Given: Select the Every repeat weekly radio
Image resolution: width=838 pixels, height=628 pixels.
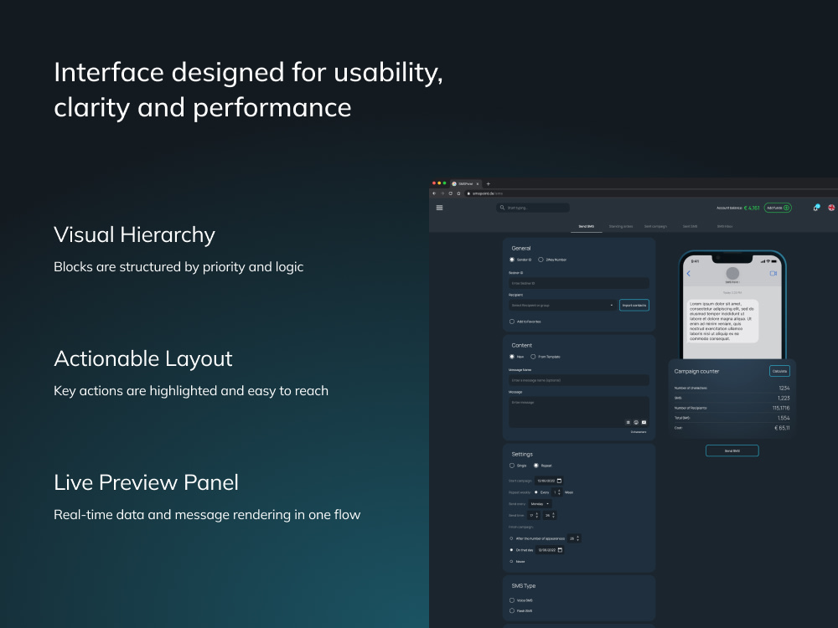Looking at the screenshot, I should point(536,492).
